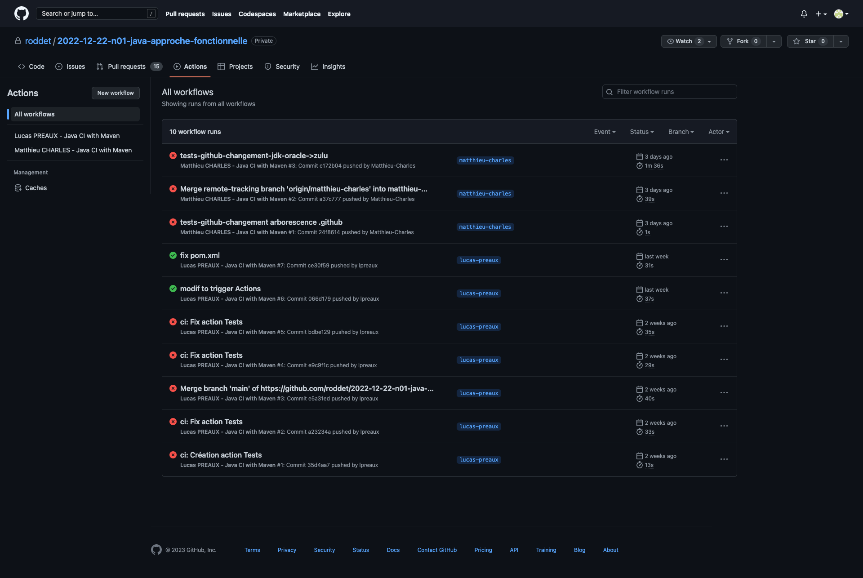
Task: Open notifications bell icon
Action: [804, 14]
